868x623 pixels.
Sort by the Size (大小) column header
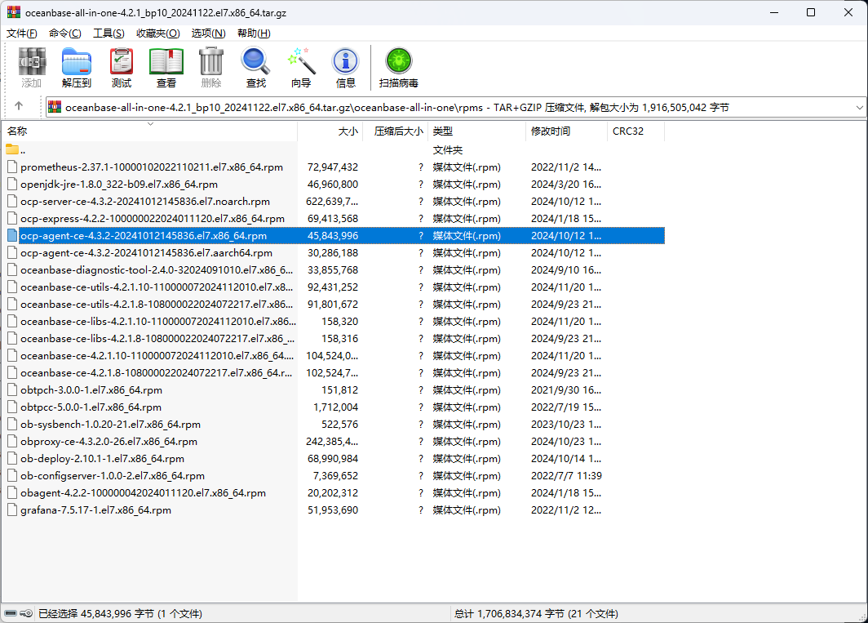(330, 131)
